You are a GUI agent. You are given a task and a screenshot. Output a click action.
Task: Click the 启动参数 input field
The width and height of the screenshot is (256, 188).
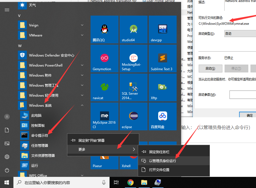tap(243, 95)
